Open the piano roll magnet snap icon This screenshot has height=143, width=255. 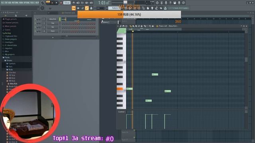[x=124, y=26]
